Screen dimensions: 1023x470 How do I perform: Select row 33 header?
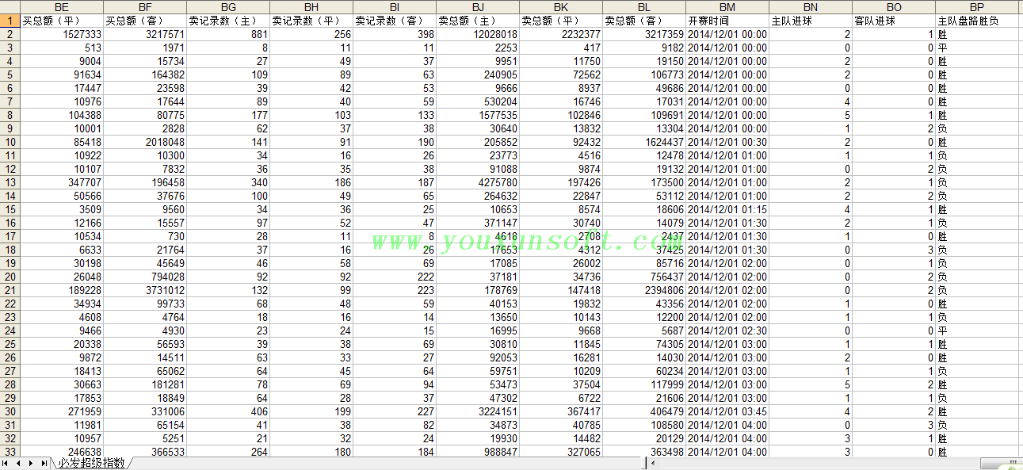tap(10, 452)
